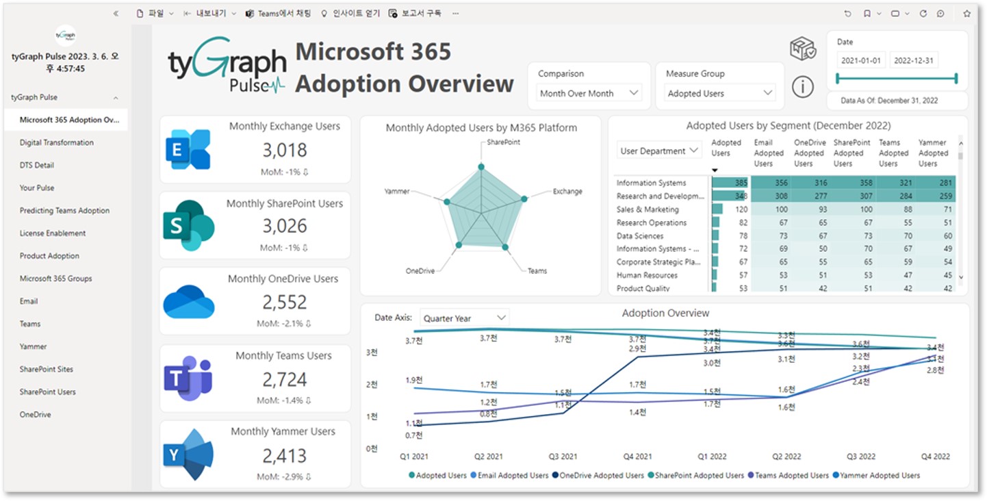Click the Teams Adopted Users legend dot
The width and height of the screenshot is (987, 501).
(751, 475)
